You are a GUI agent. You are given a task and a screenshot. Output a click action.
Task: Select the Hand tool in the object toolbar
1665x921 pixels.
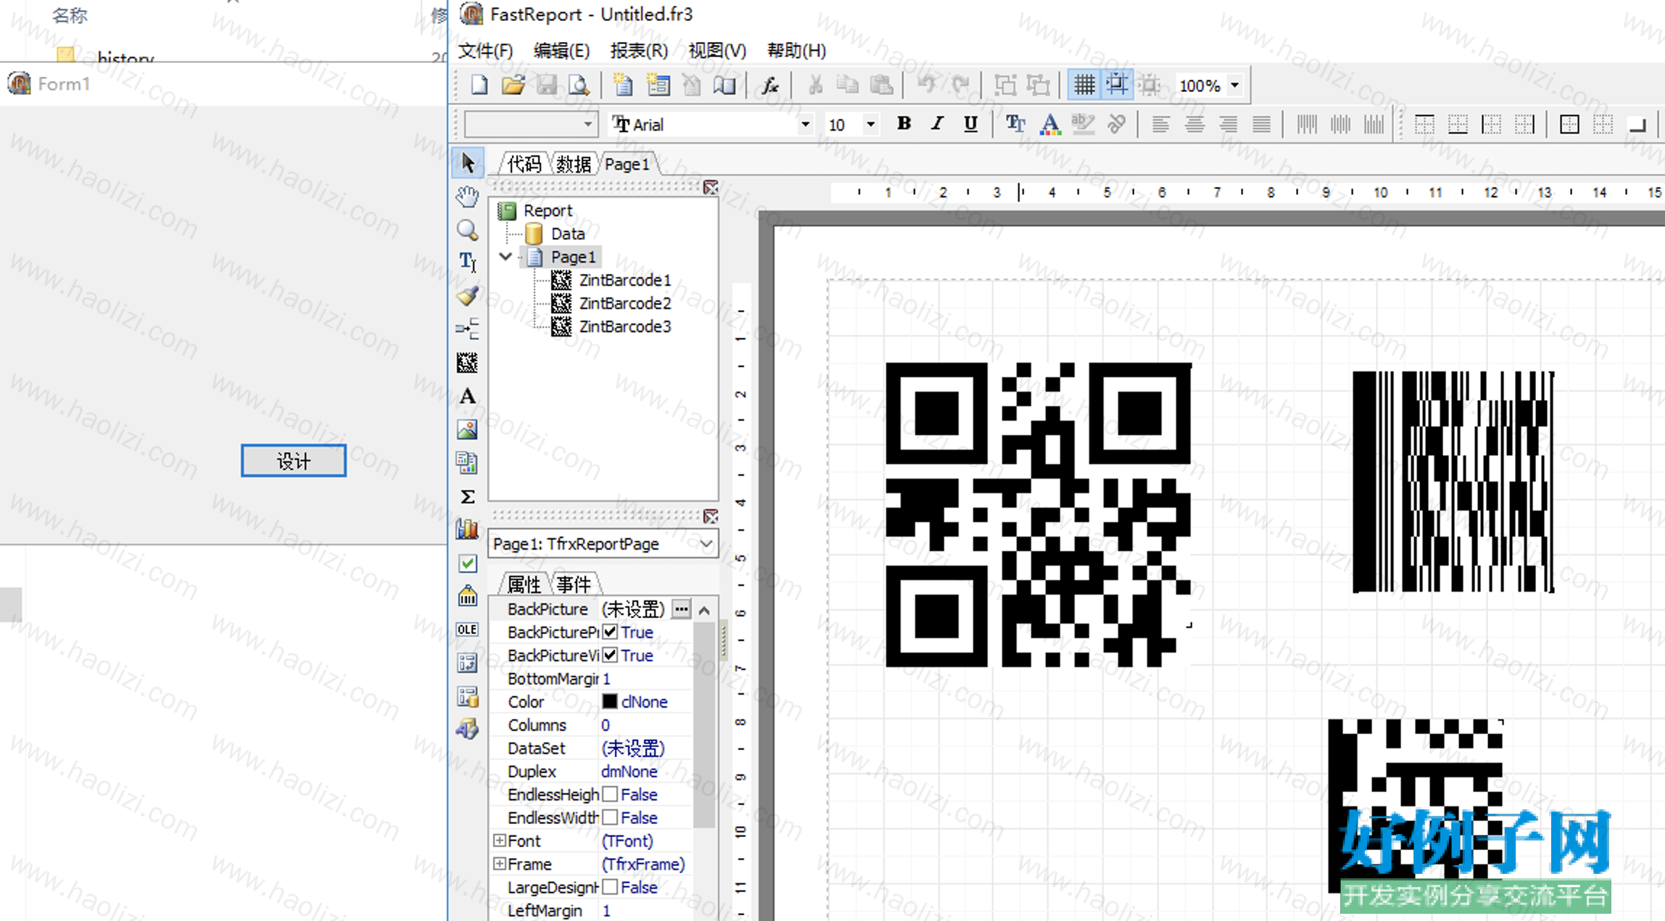click(x=468, y=196)
